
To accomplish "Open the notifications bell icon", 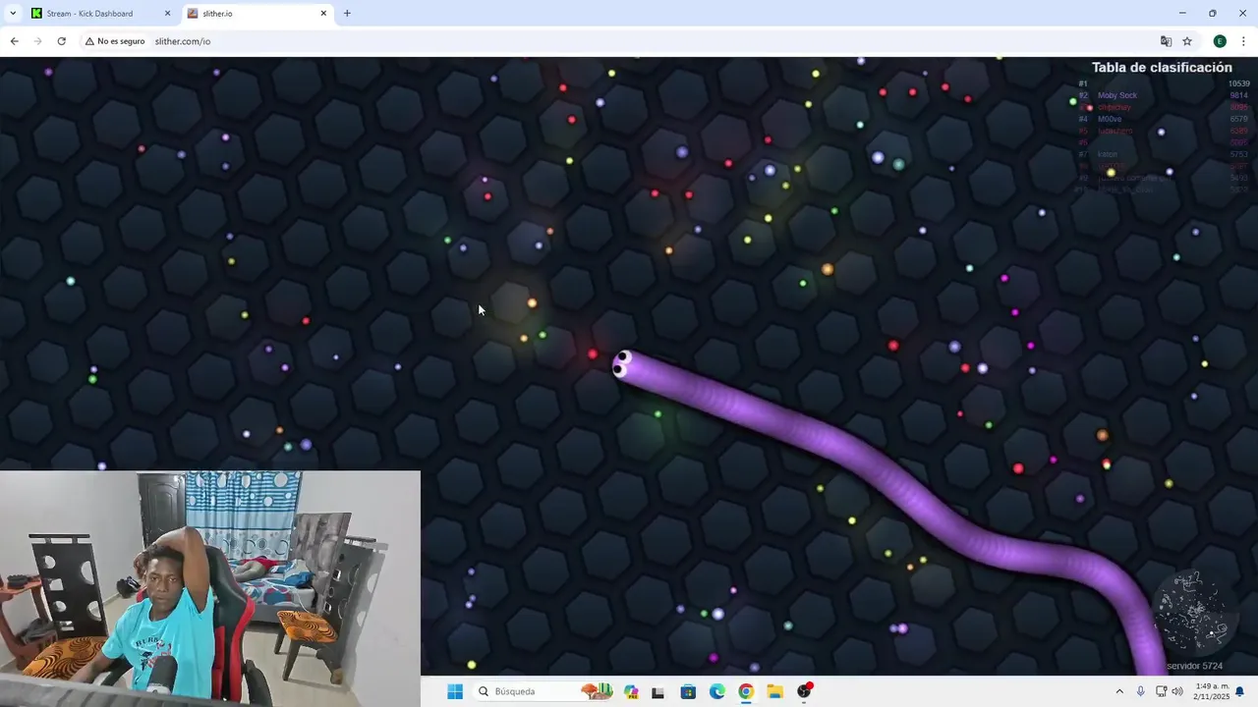I will tap(1240, 691).
